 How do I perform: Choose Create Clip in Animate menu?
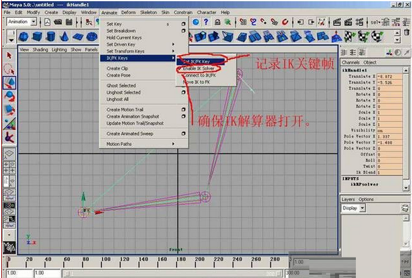tap(117, 68)
